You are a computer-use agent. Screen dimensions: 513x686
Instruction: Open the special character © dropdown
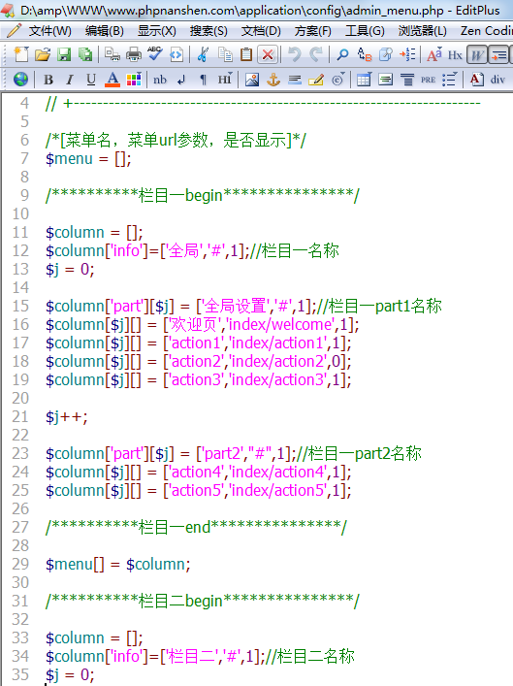point(338,80)
